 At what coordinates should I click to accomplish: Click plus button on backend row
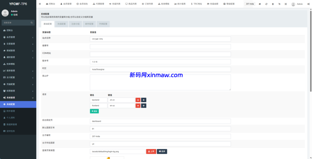click(144, 100)
